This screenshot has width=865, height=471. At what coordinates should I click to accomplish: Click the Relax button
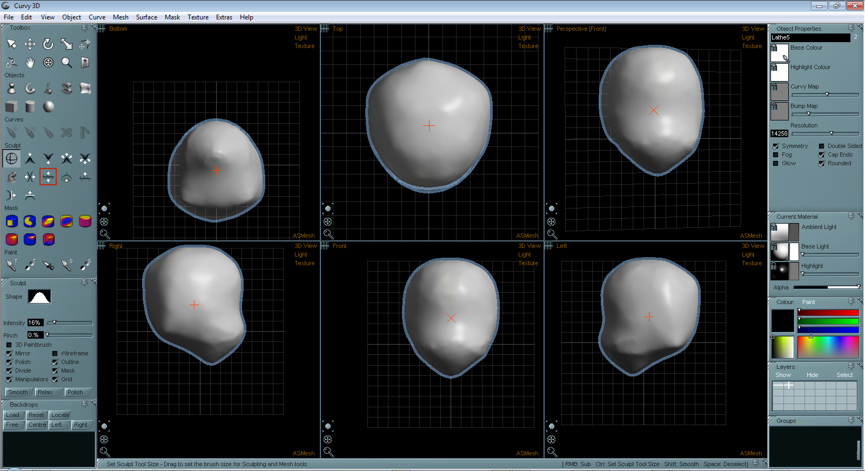tap(48, 392)
